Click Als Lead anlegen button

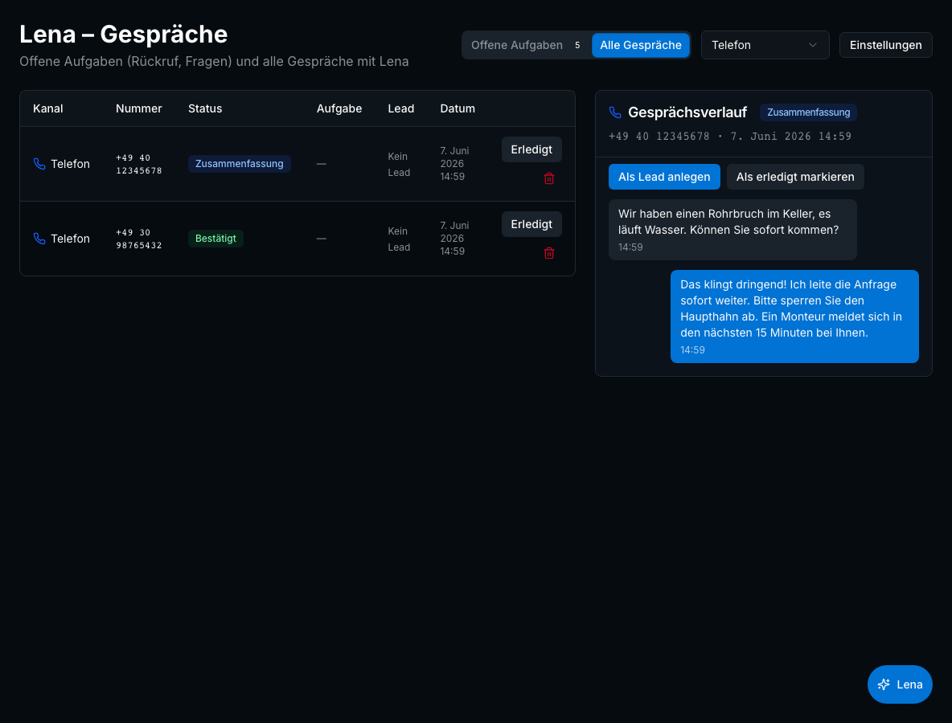tap(664, 177)
